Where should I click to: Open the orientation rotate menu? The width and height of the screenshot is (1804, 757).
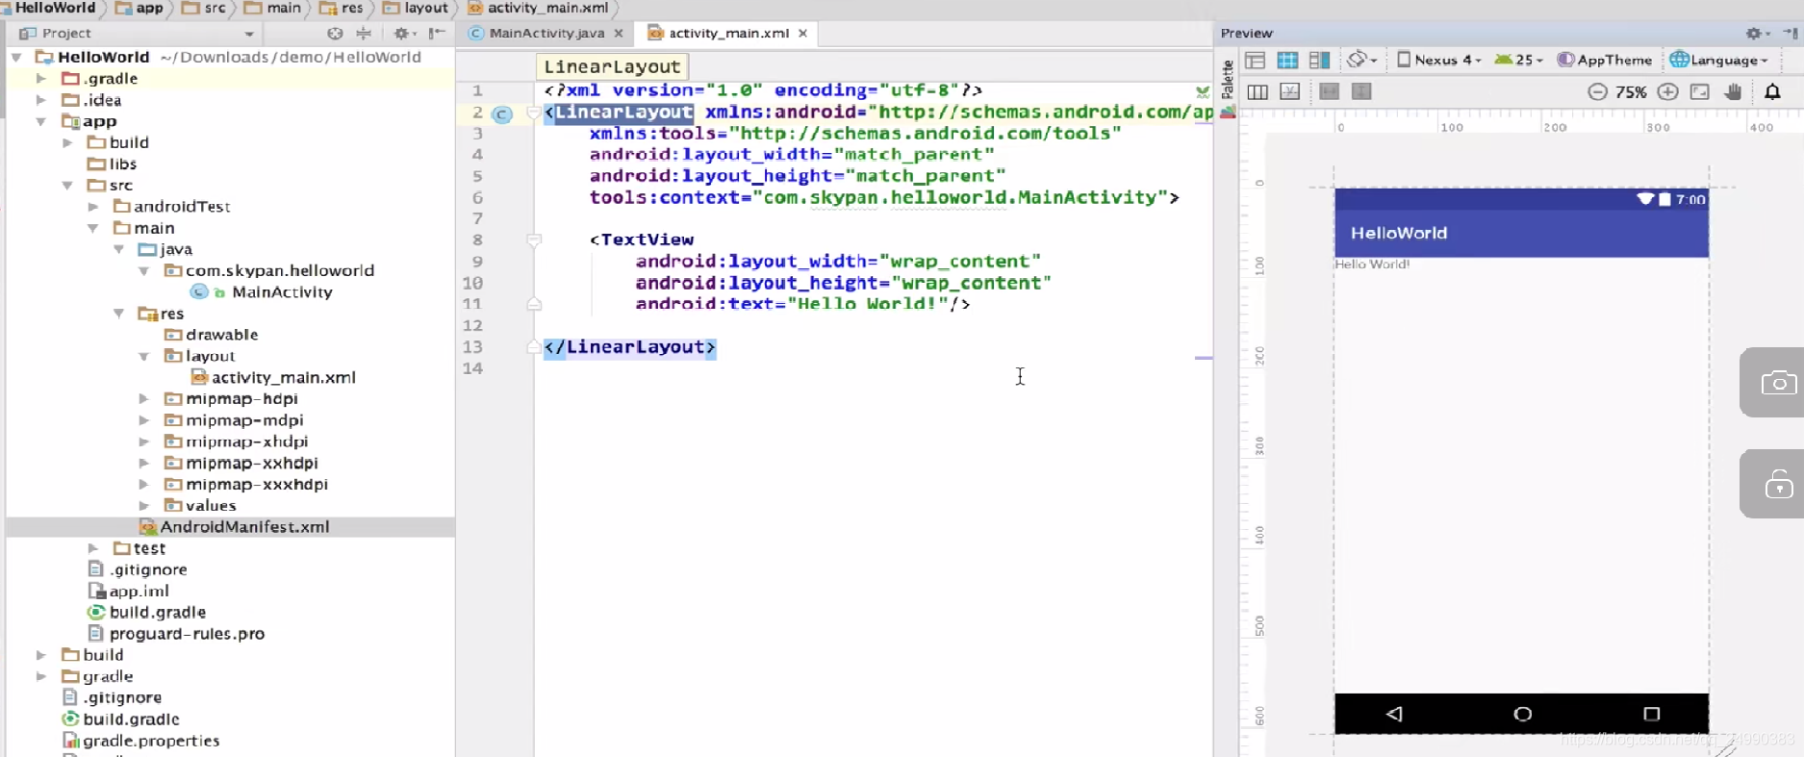(1361, 60)
